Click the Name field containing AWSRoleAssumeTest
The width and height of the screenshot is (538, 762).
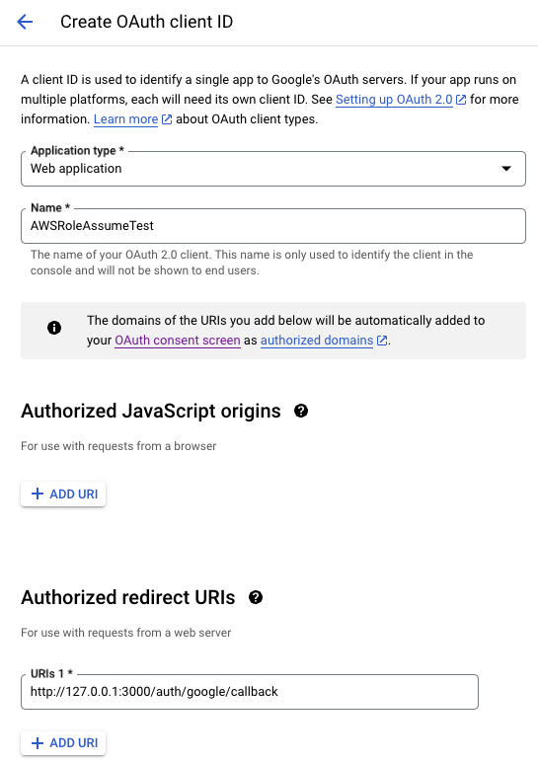click(273, 226)
